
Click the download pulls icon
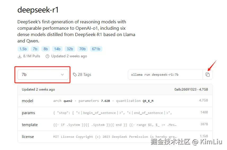(19, 56)
